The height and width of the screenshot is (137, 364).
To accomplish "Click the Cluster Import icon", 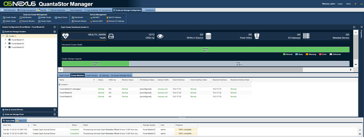I will click(x=39, y=21).
